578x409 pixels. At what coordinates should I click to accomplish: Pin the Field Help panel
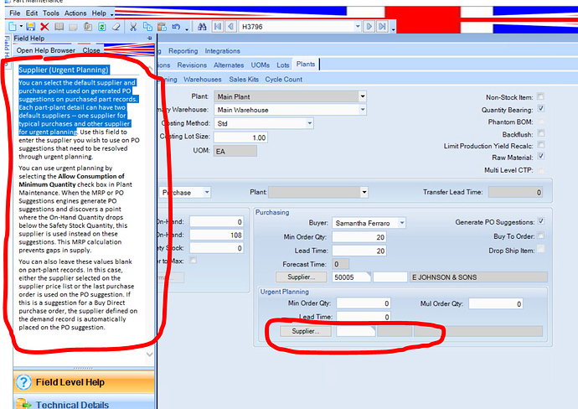point(149,38)
